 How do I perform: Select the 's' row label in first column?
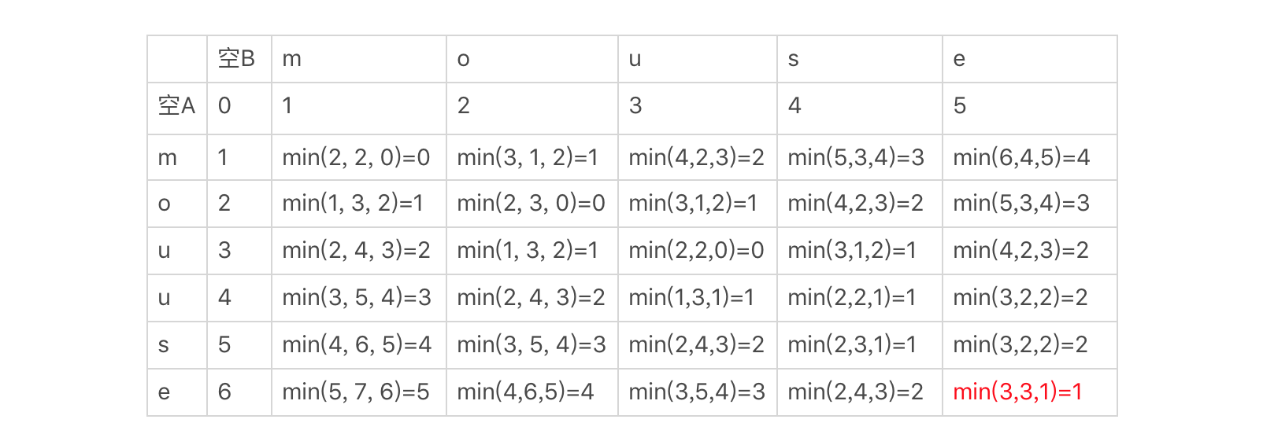tap(164, 344)
